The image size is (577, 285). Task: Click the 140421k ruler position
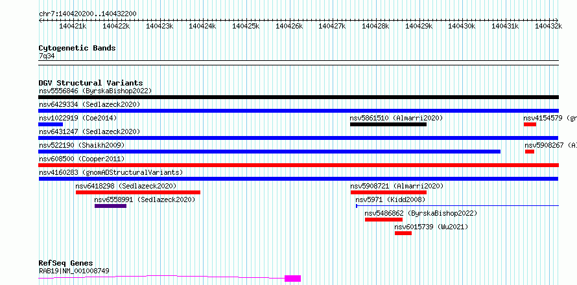pos(73,26)
